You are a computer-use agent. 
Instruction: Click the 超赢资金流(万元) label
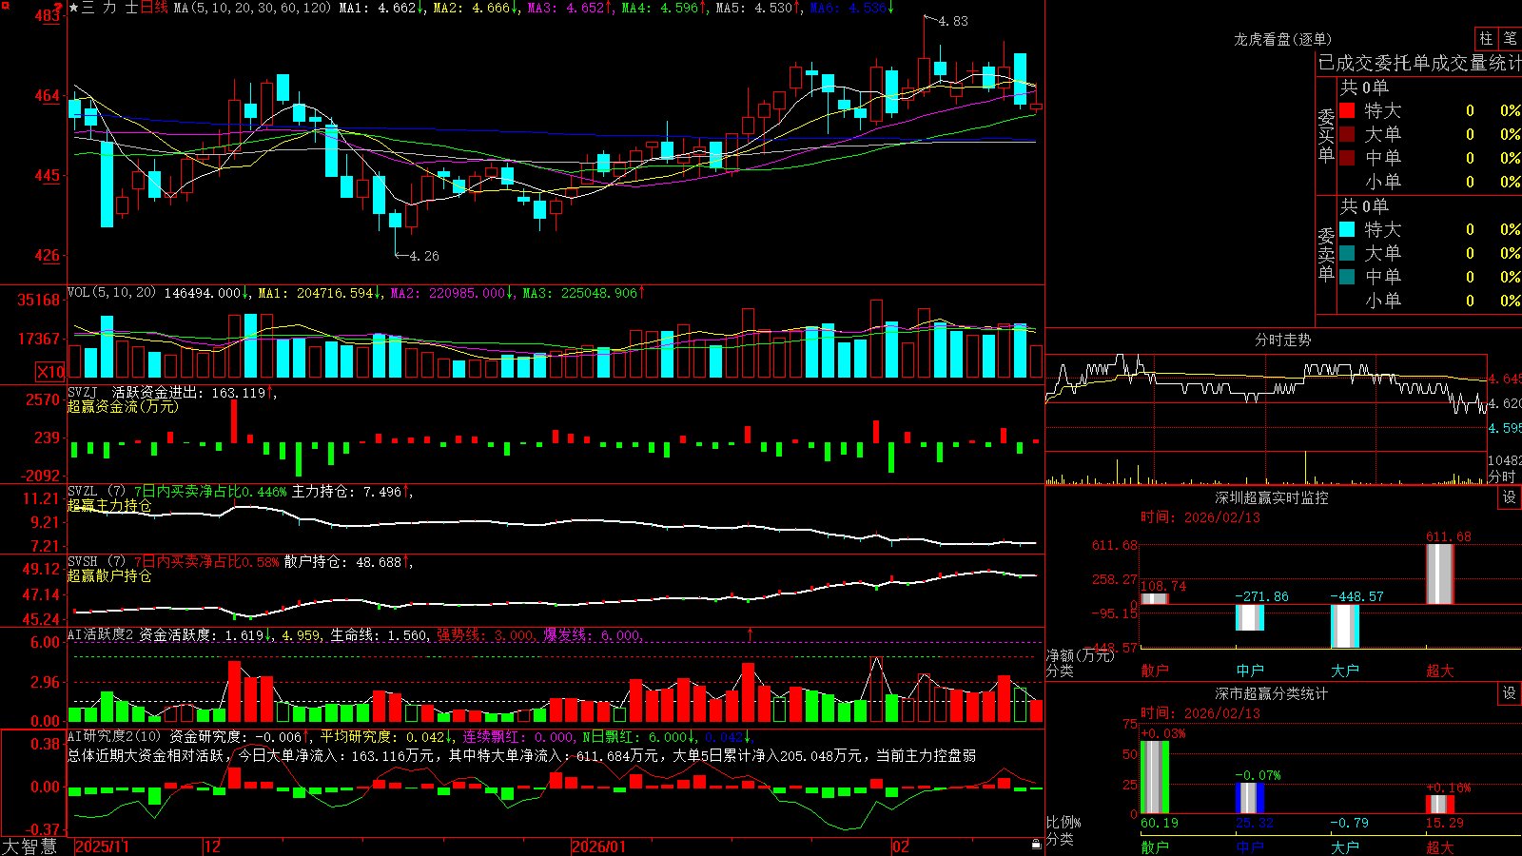(x=123, y=406)
